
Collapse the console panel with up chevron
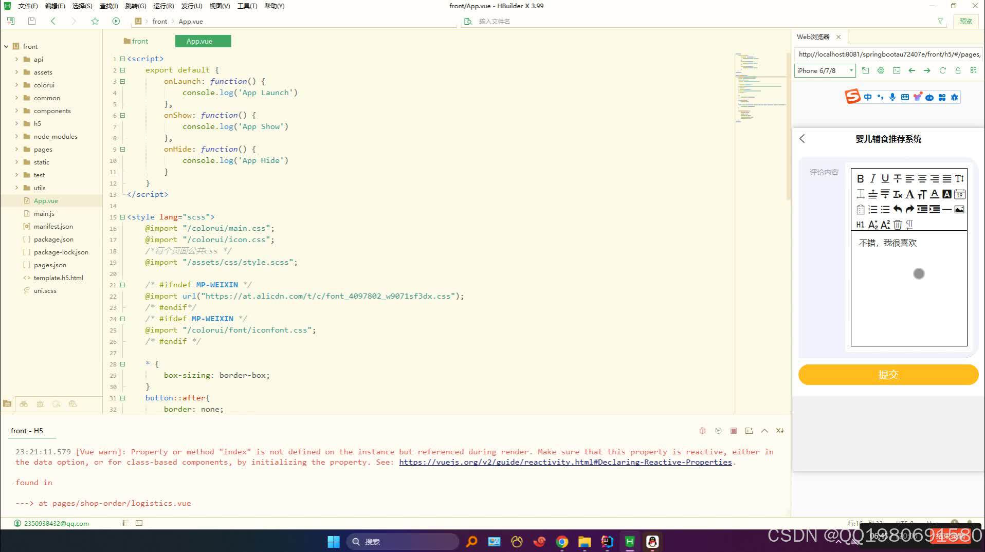point(764,431)
